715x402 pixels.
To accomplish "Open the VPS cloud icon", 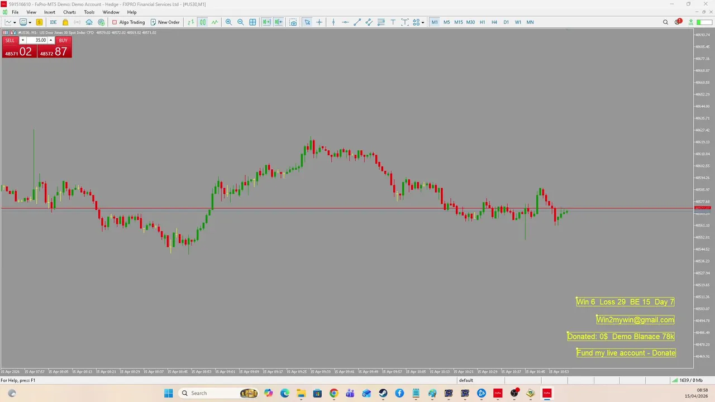I will pos(89,22).
